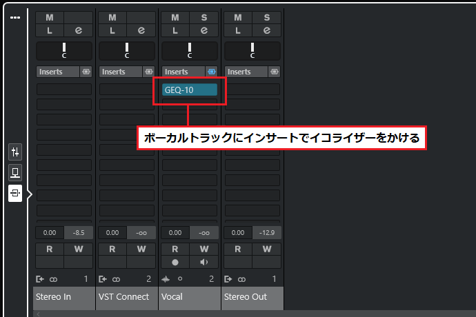This screenshot has height=317, width=476.
Task: Enable Read automation on Vocal
Action: [175, 249]
